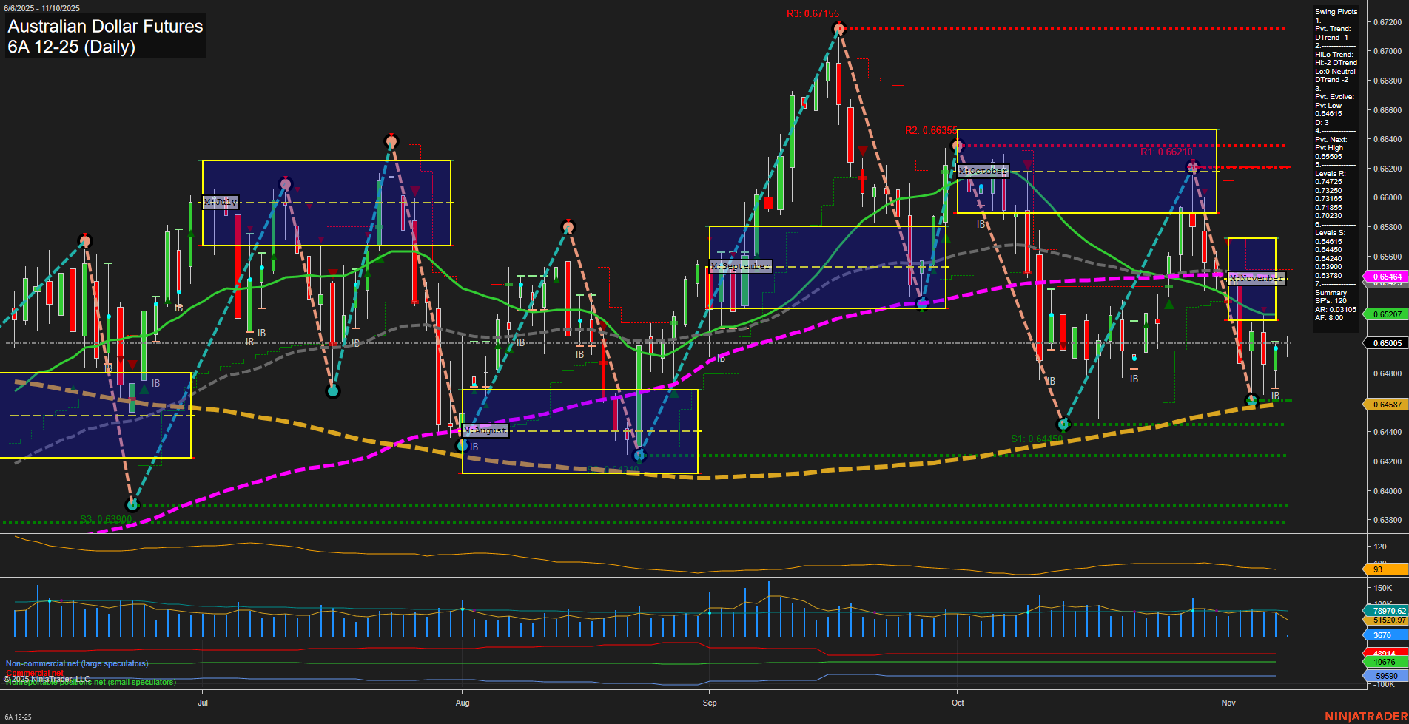Click the blue 3670 axis marker
1409x724 pixels.
pos(1381,635)
